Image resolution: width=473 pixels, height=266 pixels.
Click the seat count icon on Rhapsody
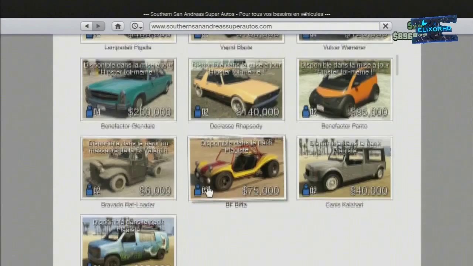198,112
